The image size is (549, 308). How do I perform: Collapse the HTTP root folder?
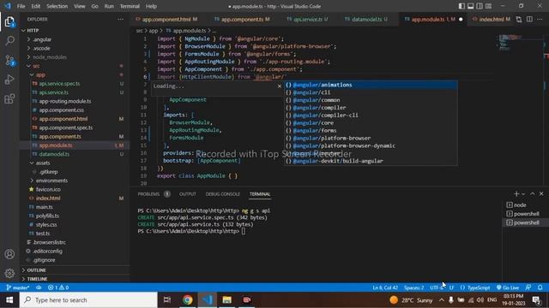(x=33, y=31)
